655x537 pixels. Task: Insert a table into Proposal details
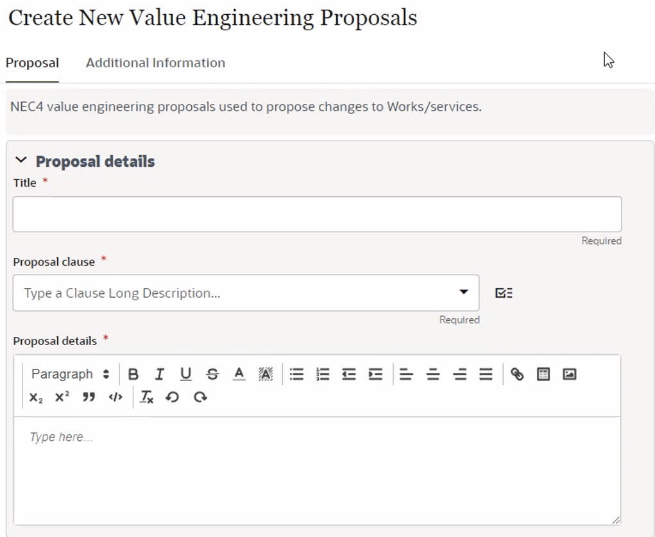point(543,375)
